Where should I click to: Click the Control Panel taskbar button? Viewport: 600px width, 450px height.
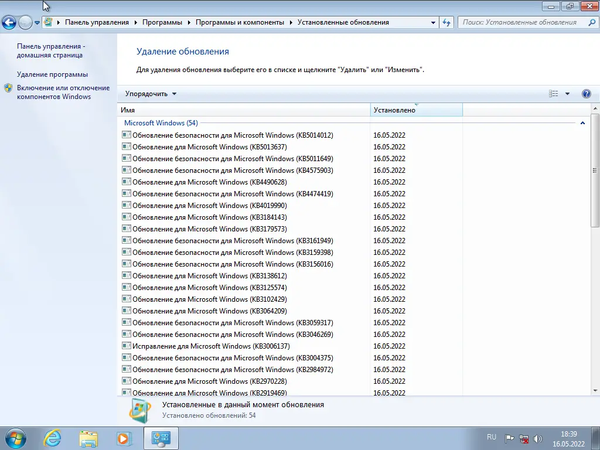pyautogui.click(x=161, y=438)
